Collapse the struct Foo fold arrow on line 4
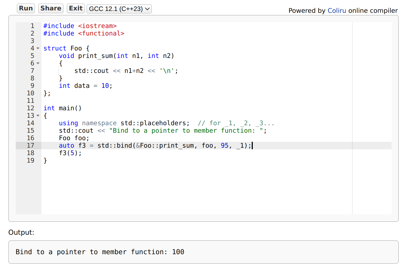This screenshot has height=267, width=402. (x=38, y=48)
